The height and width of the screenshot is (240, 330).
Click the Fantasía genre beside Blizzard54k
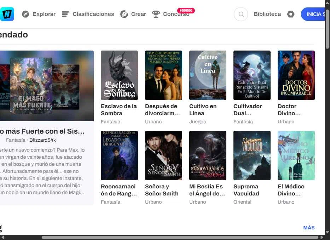(x=16, y=140)
